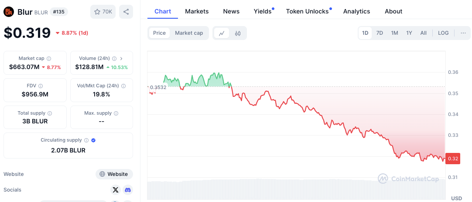Expand Volume (24h) chevron arrow
The image size is (472, 202).
tap(121, 58)
